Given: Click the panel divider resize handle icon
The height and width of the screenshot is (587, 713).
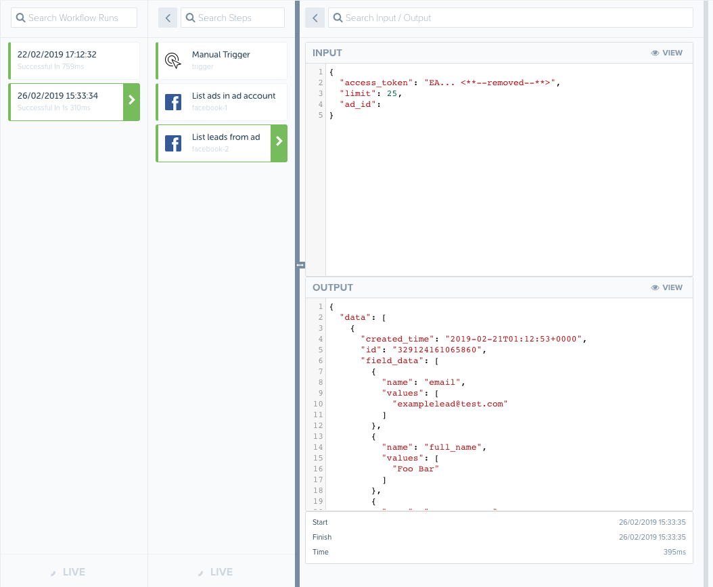Looking at the screenshot, I should (x=300, y=265).
